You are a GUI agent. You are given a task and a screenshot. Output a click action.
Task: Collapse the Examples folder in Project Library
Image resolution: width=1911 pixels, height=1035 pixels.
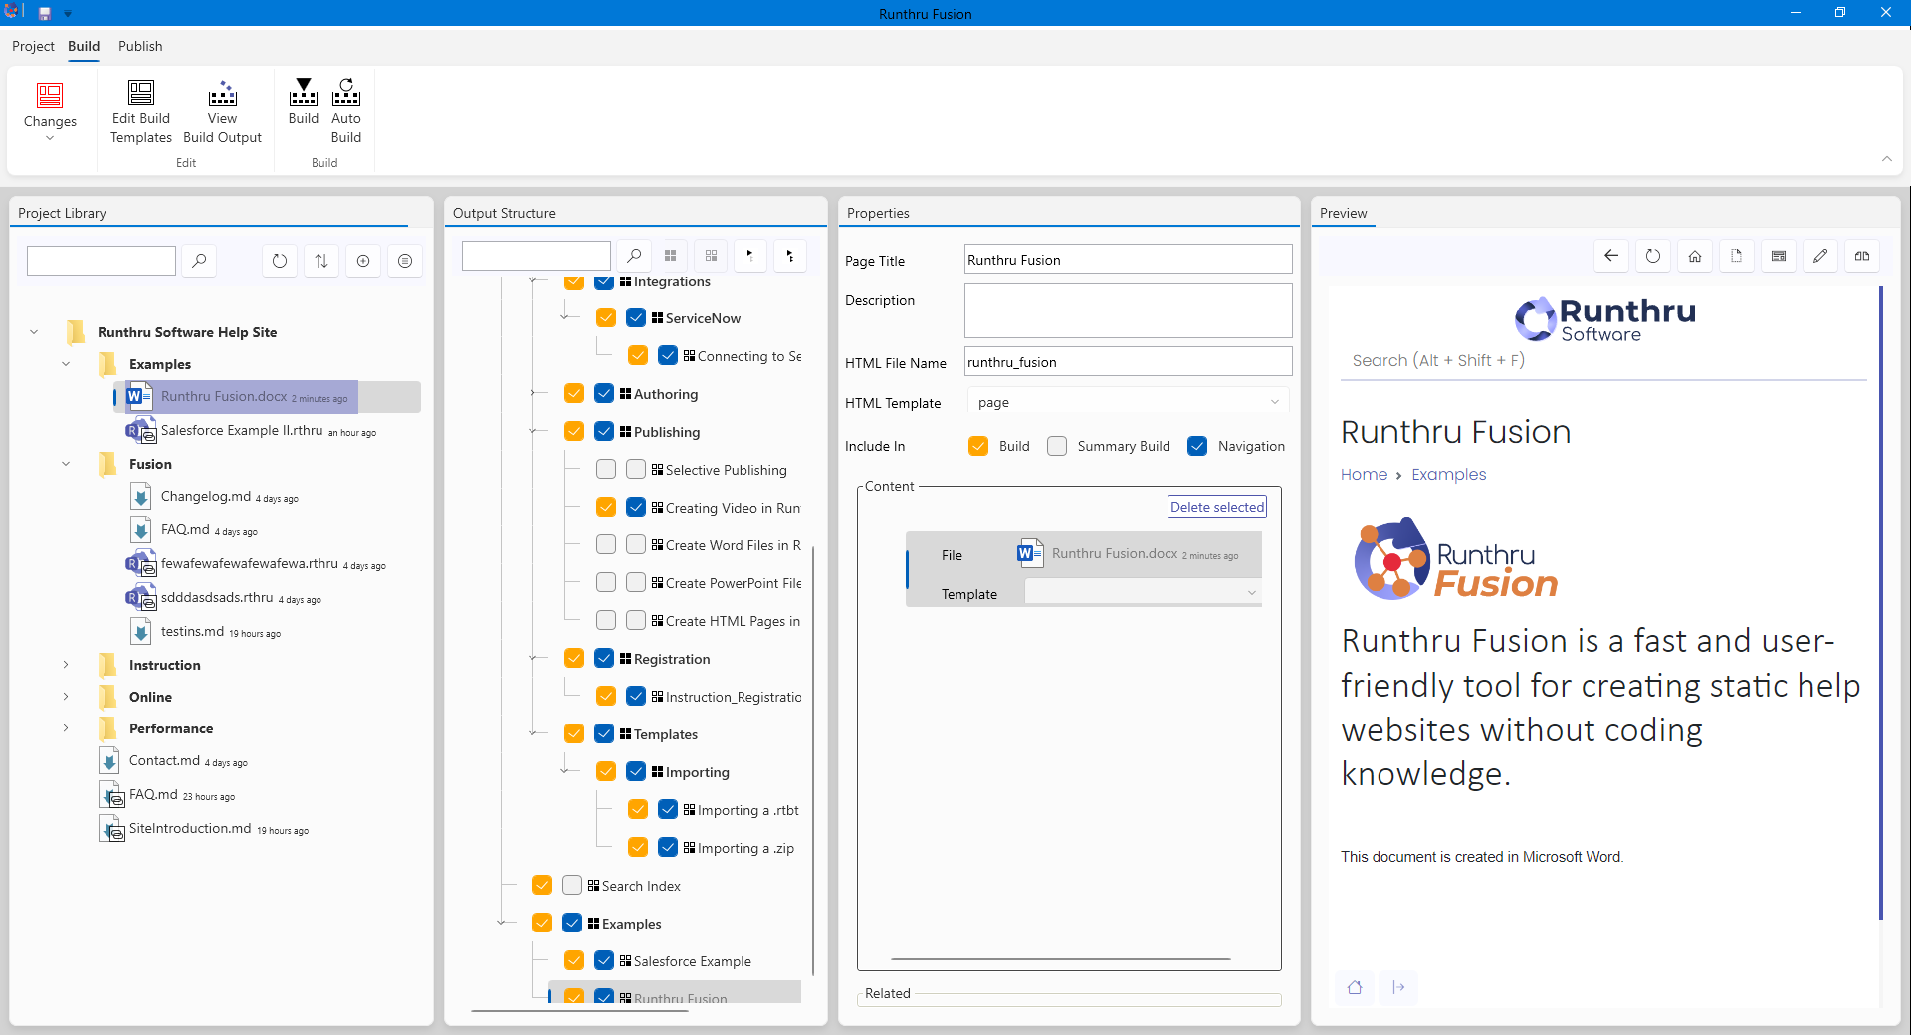(66, 364)
